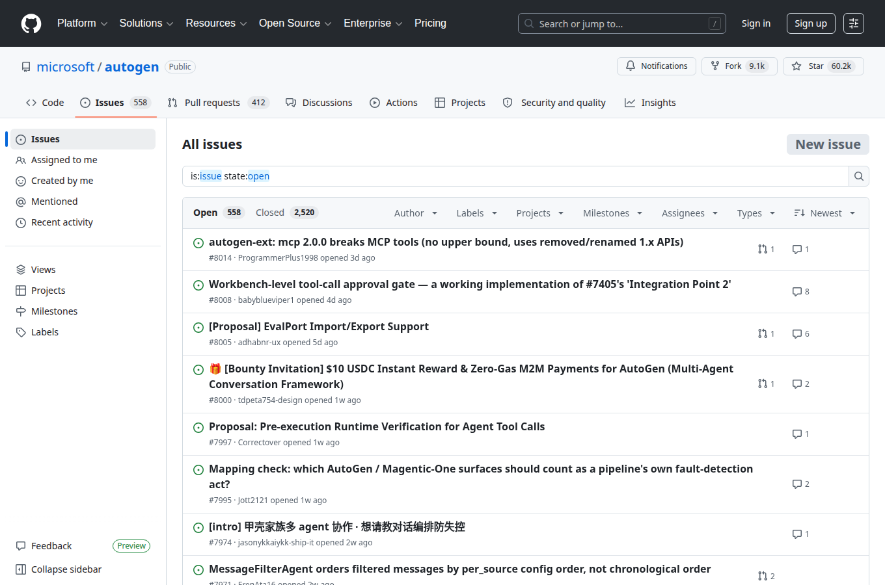Click open status icon of issue #8014
The image size is (885, 585).
point(198,243)
